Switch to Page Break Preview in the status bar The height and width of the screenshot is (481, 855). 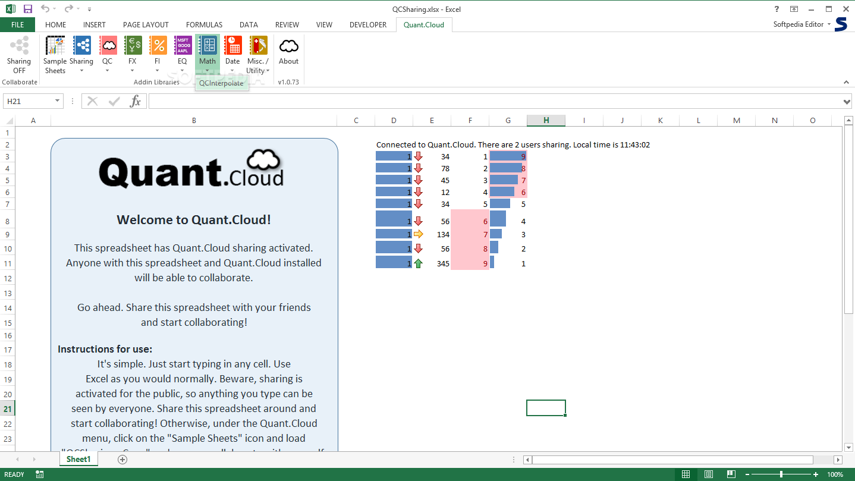click(731, 474)
